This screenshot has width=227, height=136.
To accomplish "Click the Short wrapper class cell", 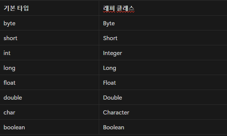I will coord(163,38).
